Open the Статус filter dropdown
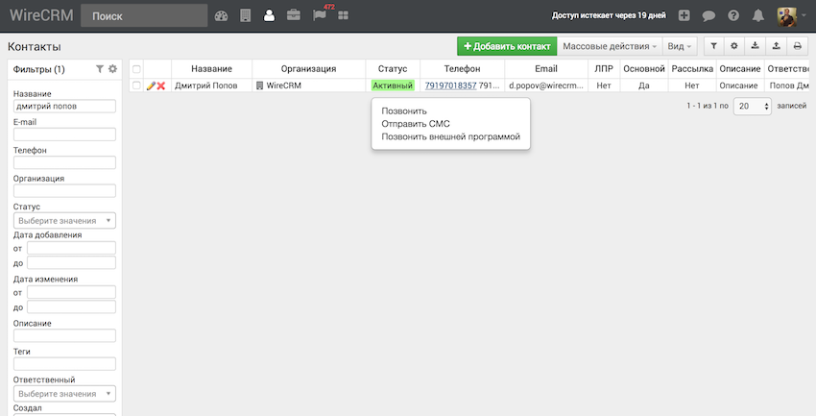 click(64, 221)
